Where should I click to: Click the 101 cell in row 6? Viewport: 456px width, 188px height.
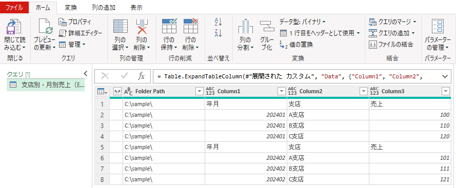click(x=410, y=158)
